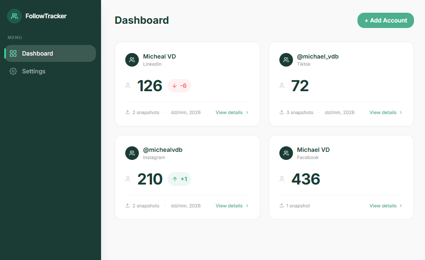
Task: Open View details for Facebook account
Action: coord(386,206)
